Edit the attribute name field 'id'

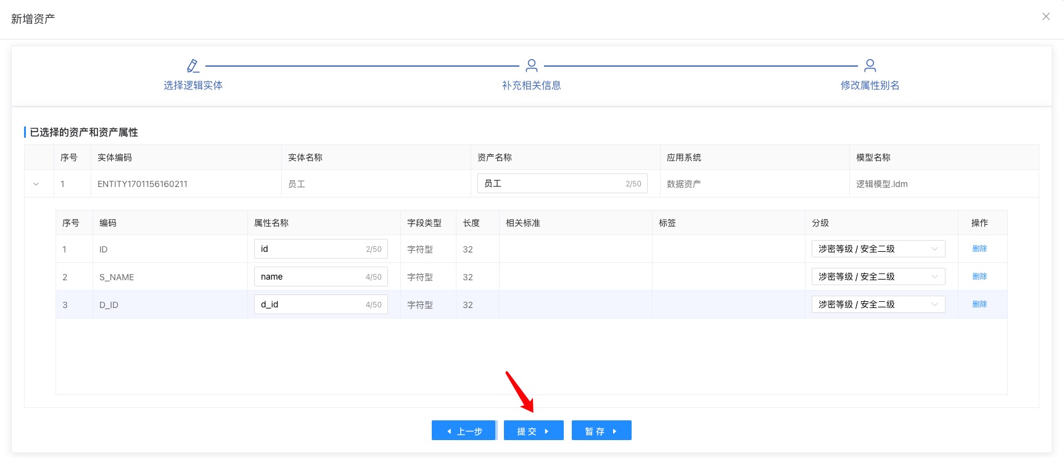pyautogui.click(x=321, y=249)
